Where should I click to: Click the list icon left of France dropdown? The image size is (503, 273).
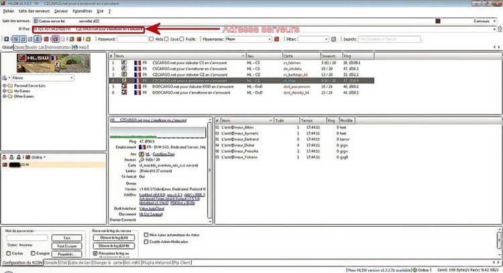point(5,78)
